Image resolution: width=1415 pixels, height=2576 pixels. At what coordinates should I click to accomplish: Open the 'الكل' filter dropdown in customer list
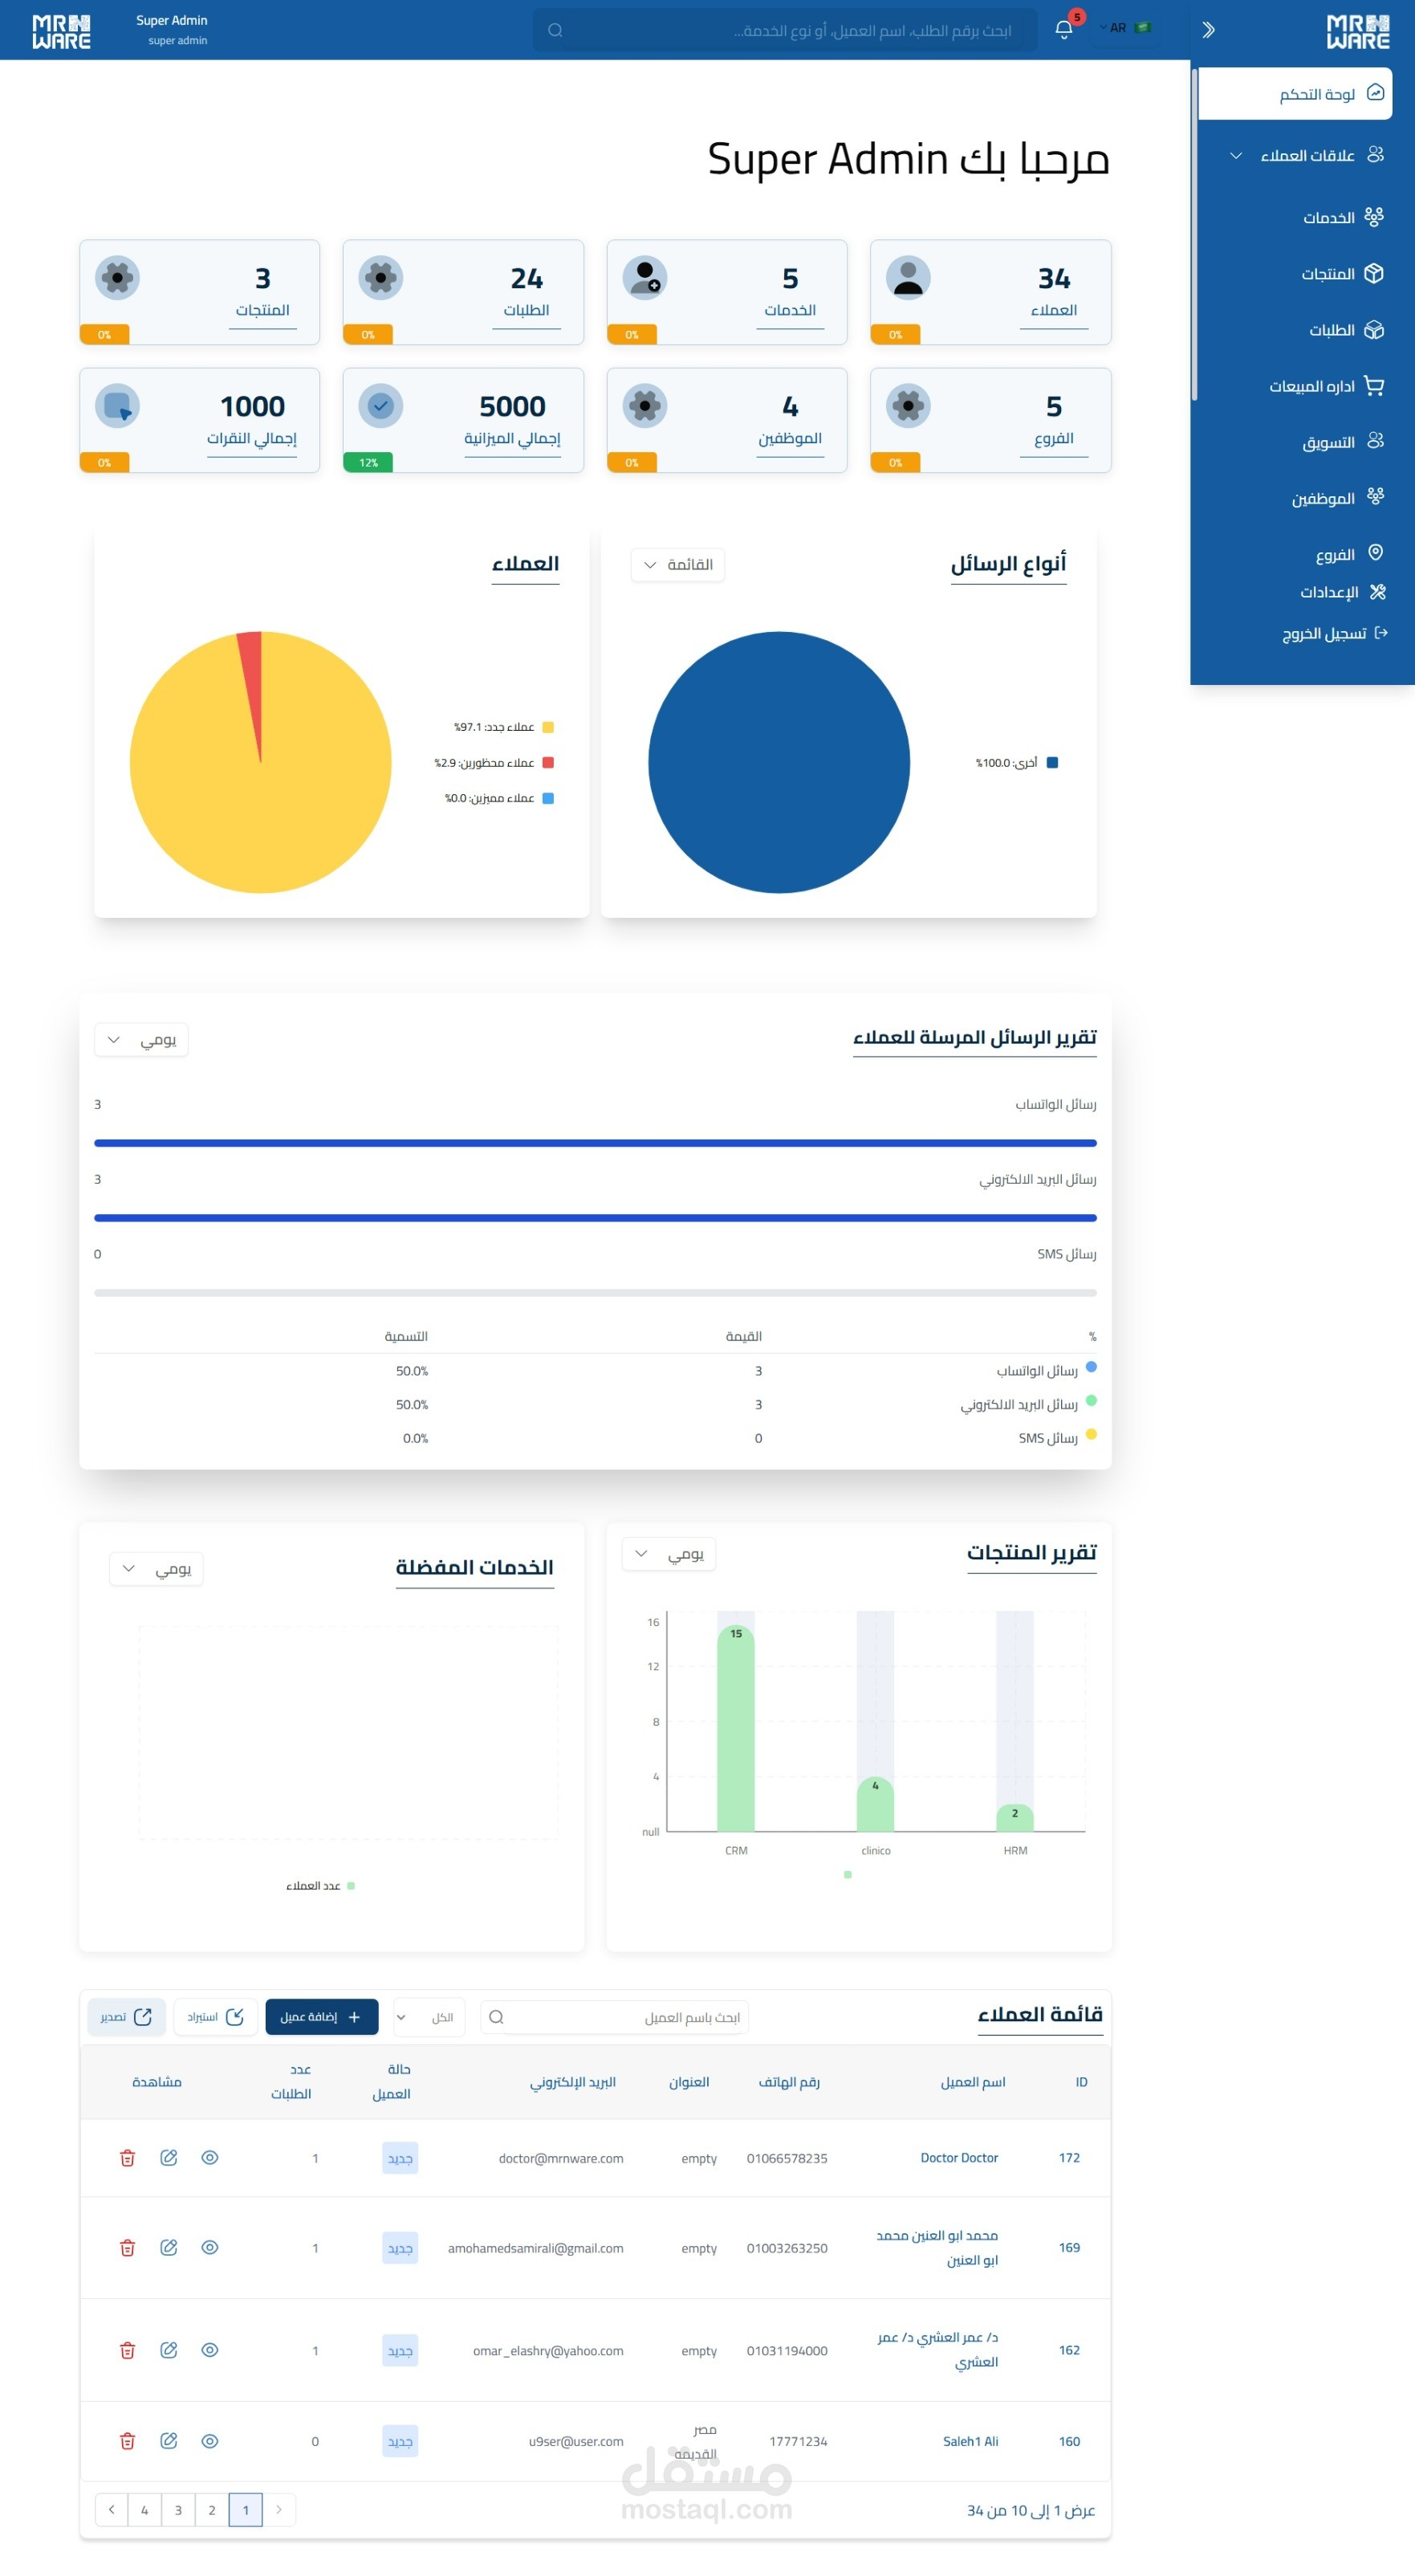click(429, 2017)
